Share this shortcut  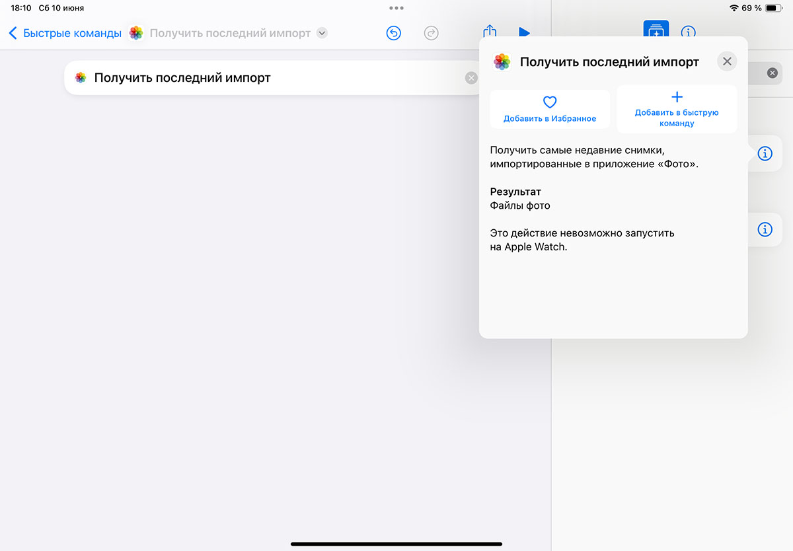point(490,31)
